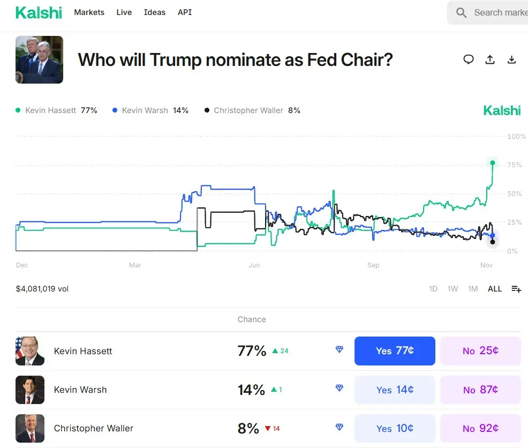Buy Yes 77¢ for Kevin Hassett
528x448 pixels.
395,351
